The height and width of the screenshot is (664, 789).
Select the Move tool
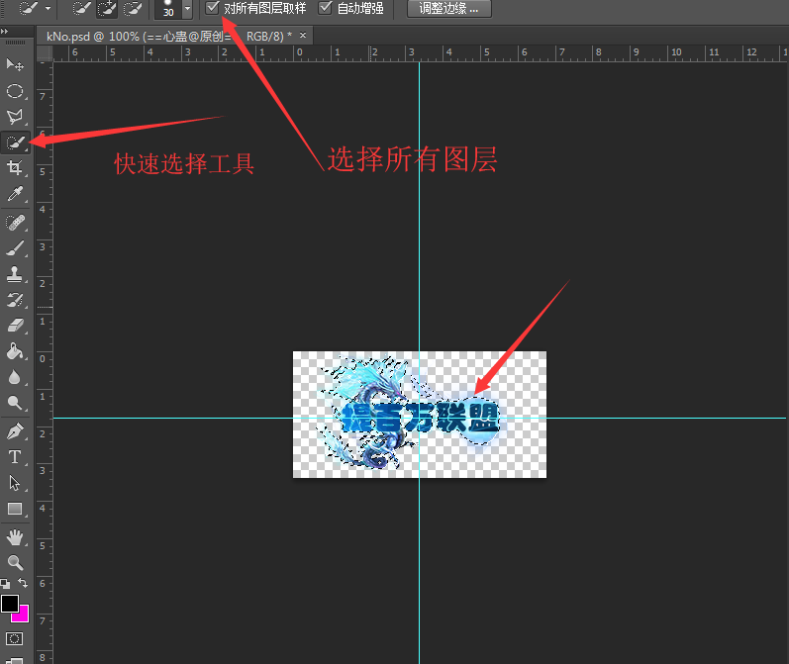(15, 64)
